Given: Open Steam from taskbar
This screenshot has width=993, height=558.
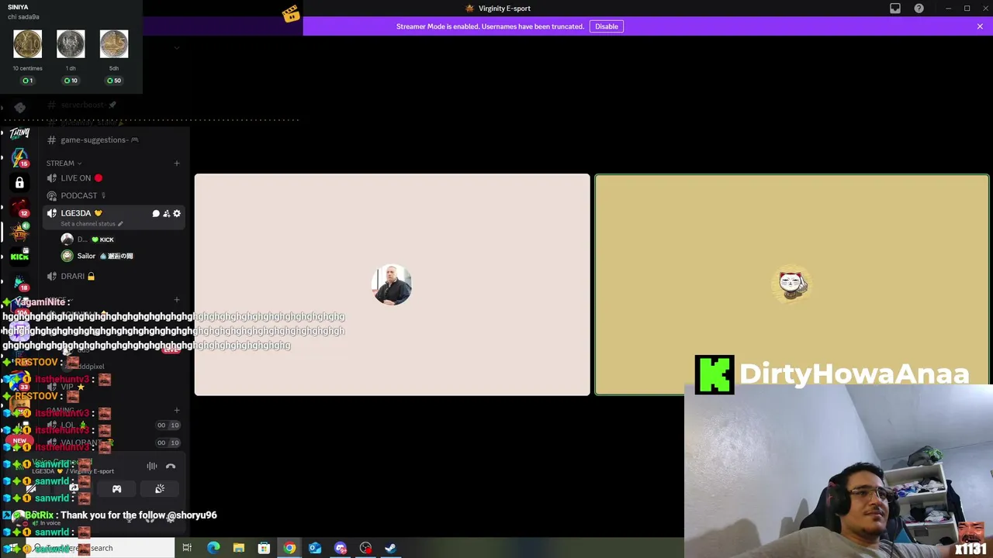Looking at the screenshot, I should click(x=391, y=548).
